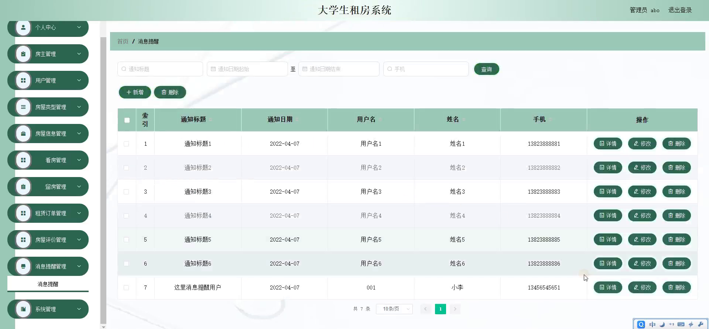Click the sort icon on 姓名 column
The width and height of the screenshot is (709, 329).
click(463, 120)
